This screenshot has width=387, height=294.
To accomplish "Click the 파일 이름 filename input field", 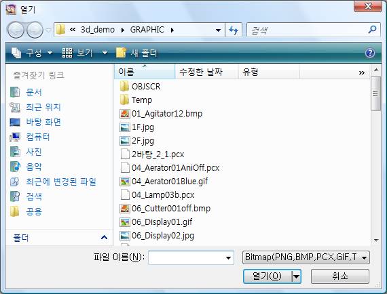I will pos(191,257).
